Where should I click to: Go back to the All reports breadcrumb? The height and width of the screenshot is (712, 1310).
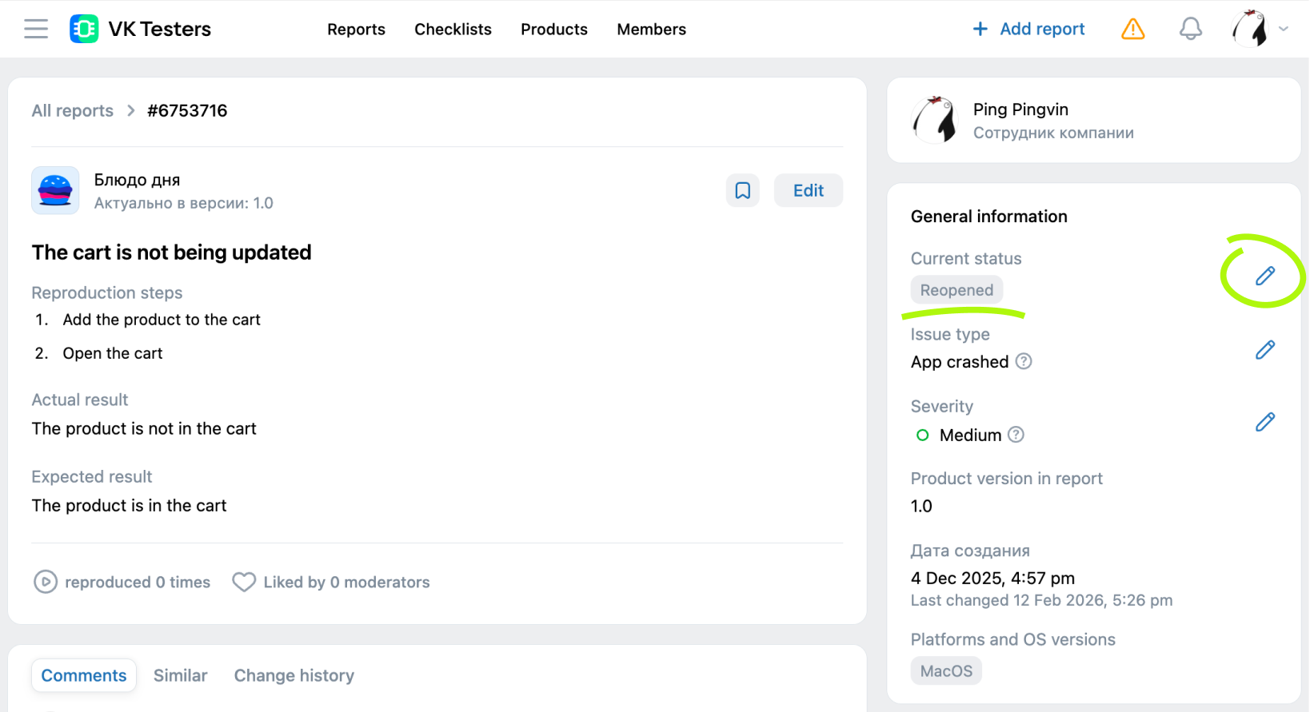[73, 110]
